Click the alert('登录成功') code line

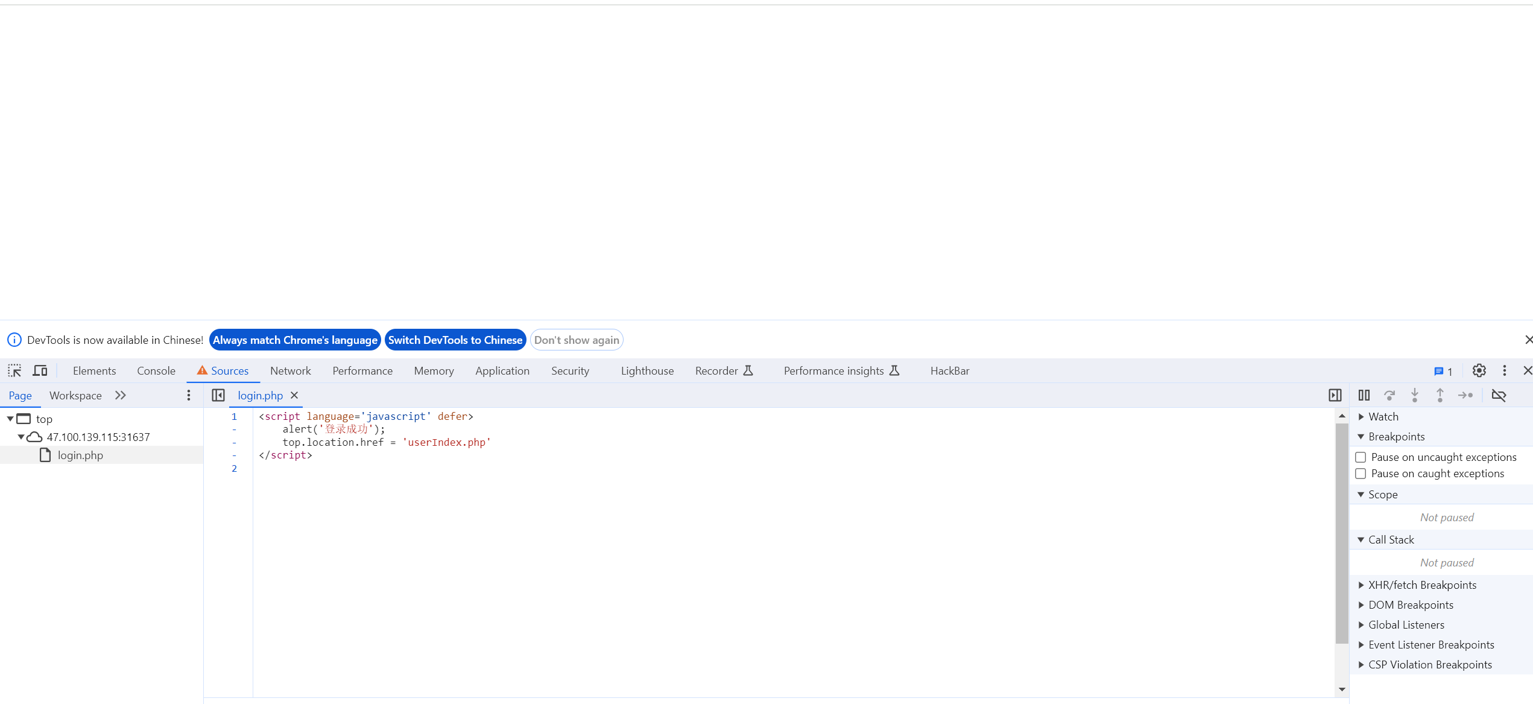(x=333, y=429)
